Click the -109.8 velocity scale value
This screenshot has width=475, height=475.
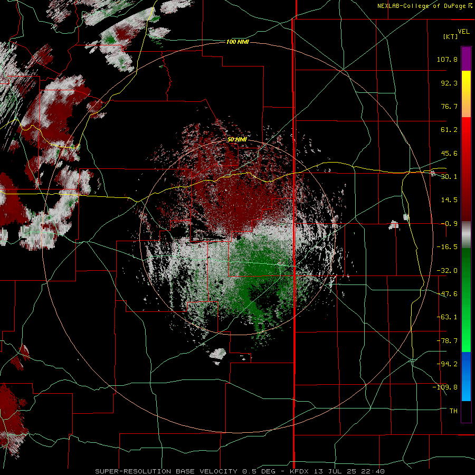[x=445, y=387]
